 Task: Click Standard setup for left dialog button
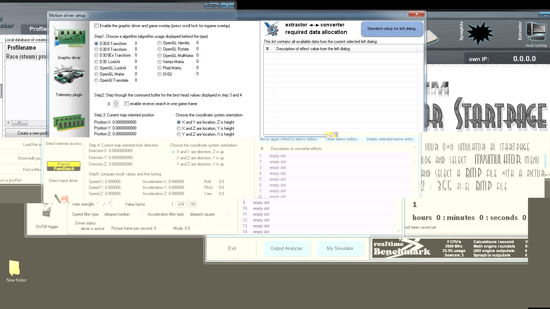coord(391,29)
